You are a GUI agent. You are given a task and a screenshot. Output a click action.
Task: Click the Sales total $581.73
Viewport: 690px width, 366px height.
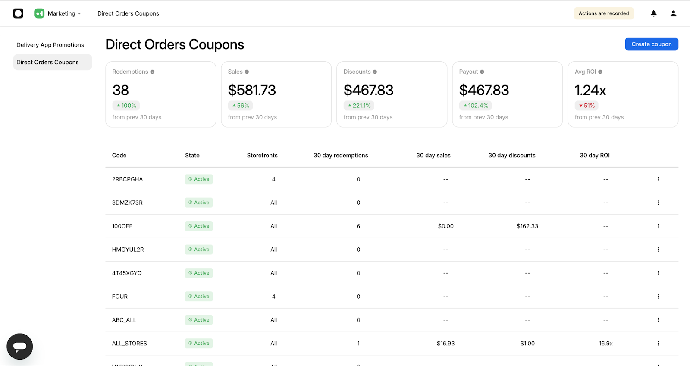(252, 90)
